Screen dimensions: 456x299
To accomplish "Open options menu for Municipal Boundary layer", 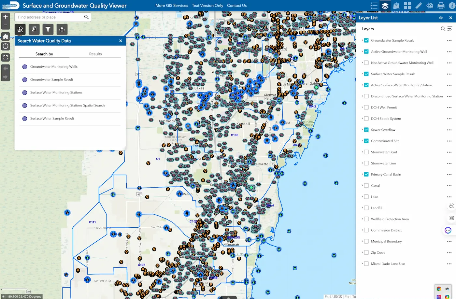I will [x=449, y=241].
